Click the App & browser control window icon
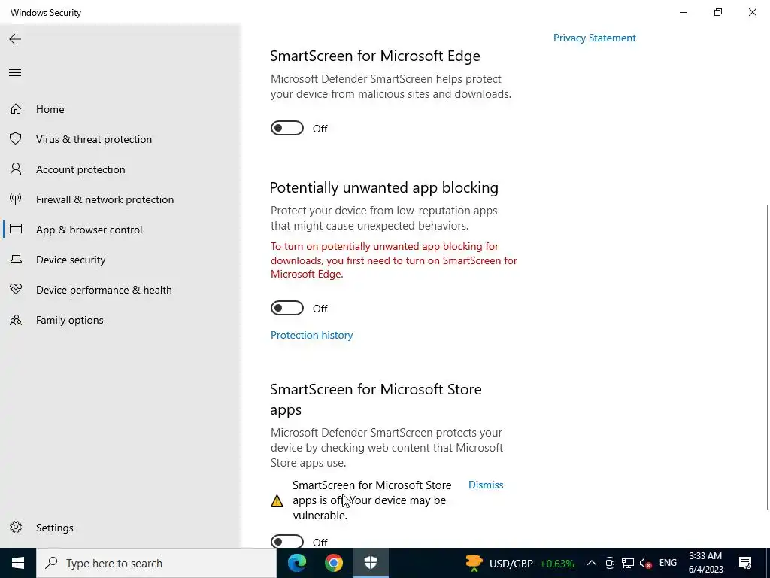Viewport: 770px width, 578px height. [x=16, y=229]
